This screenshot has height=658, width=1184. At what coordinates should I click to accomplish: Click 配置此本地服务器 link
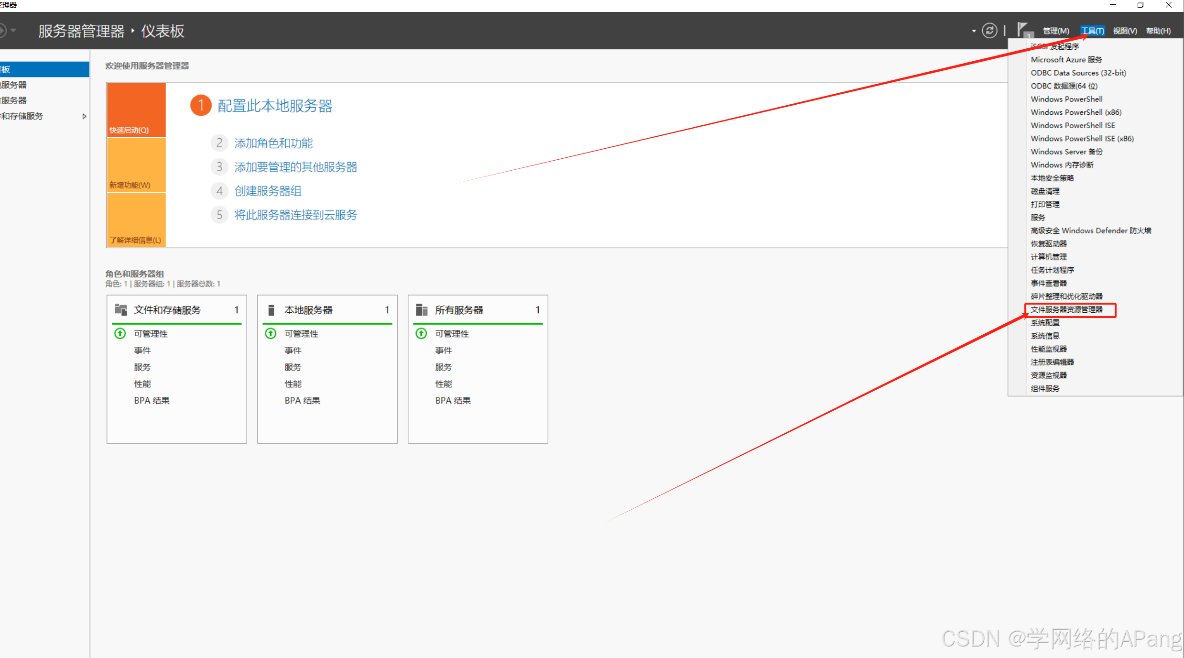tap(274, 106)
